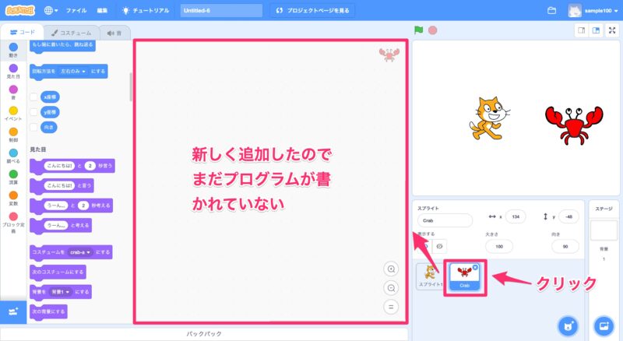The width and height of the screenshot is (623, 341).
Task: Select the 見た目 purple category
Action: (x=13, y=72)
